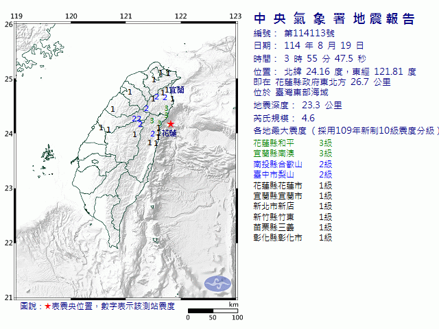Click the longitude 121 label on top axis
Image resolution: width=439 pixels, height=329 pixels.
coord(126,16)
